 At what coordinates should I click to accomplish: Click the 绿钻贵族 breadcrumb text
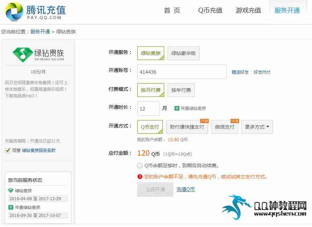[66, 32]
